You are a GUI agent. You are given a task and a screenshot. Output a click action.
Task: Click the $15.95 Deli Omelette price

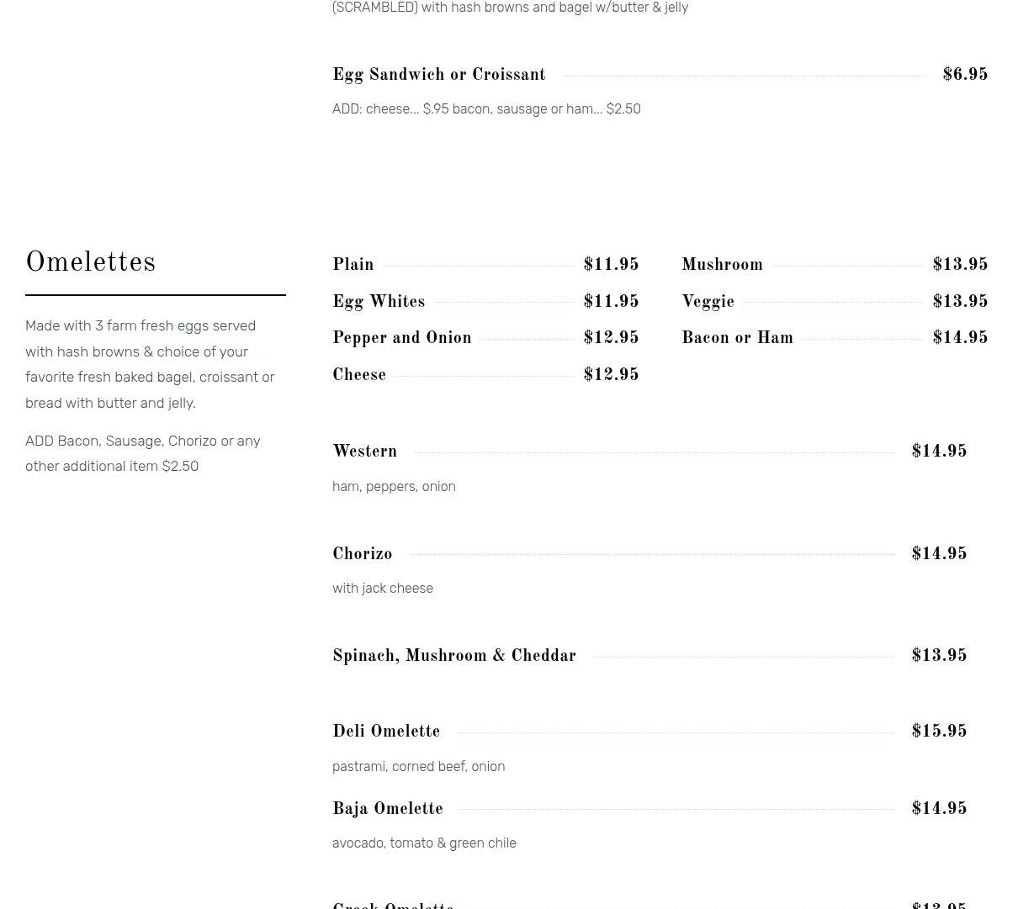939,732
